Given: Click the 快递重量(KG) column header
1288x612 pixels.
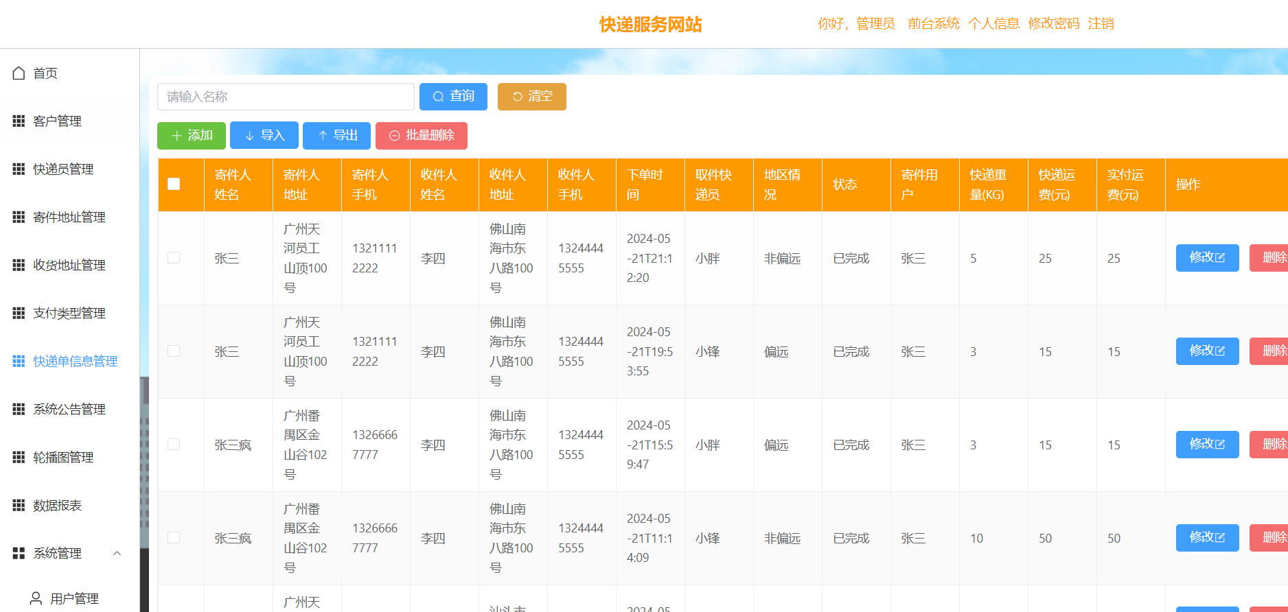Looking at the screenshot, I should pyautogui.click(x=993, y=185).
